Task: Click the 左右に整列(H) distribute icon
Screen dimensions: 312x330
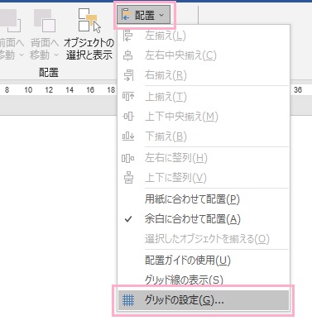Action: tap(128, 158)
